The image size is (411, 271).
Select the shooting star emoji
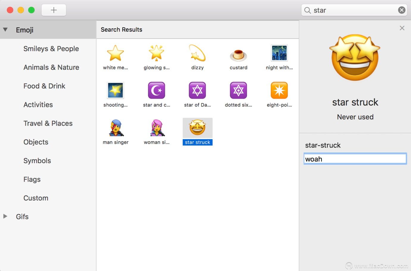tap(115, 90)
